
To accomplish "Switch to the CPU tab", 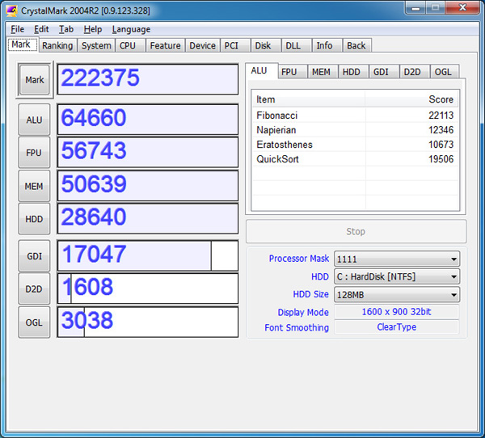I will [x=128, y=45].
